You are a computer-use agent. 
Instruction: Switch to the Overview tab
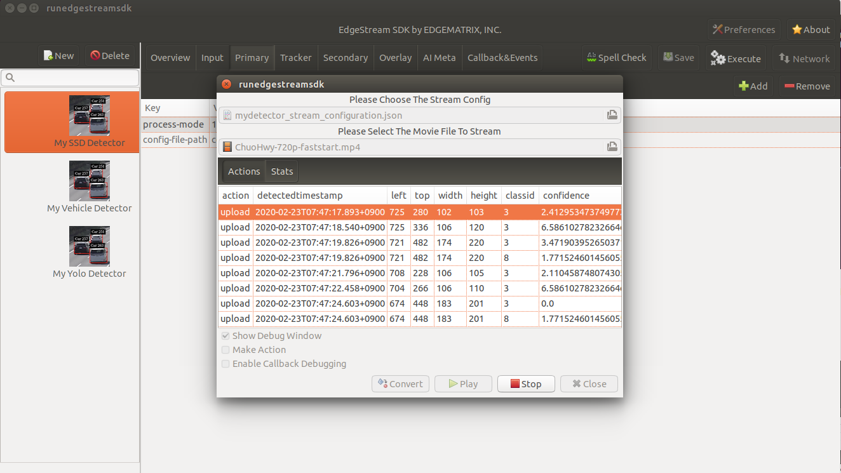170,58
